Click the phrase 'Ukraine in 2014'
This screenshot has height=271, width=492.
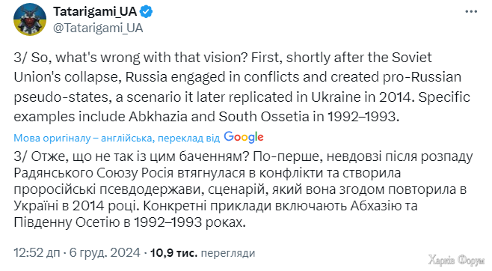coord(361,97)
